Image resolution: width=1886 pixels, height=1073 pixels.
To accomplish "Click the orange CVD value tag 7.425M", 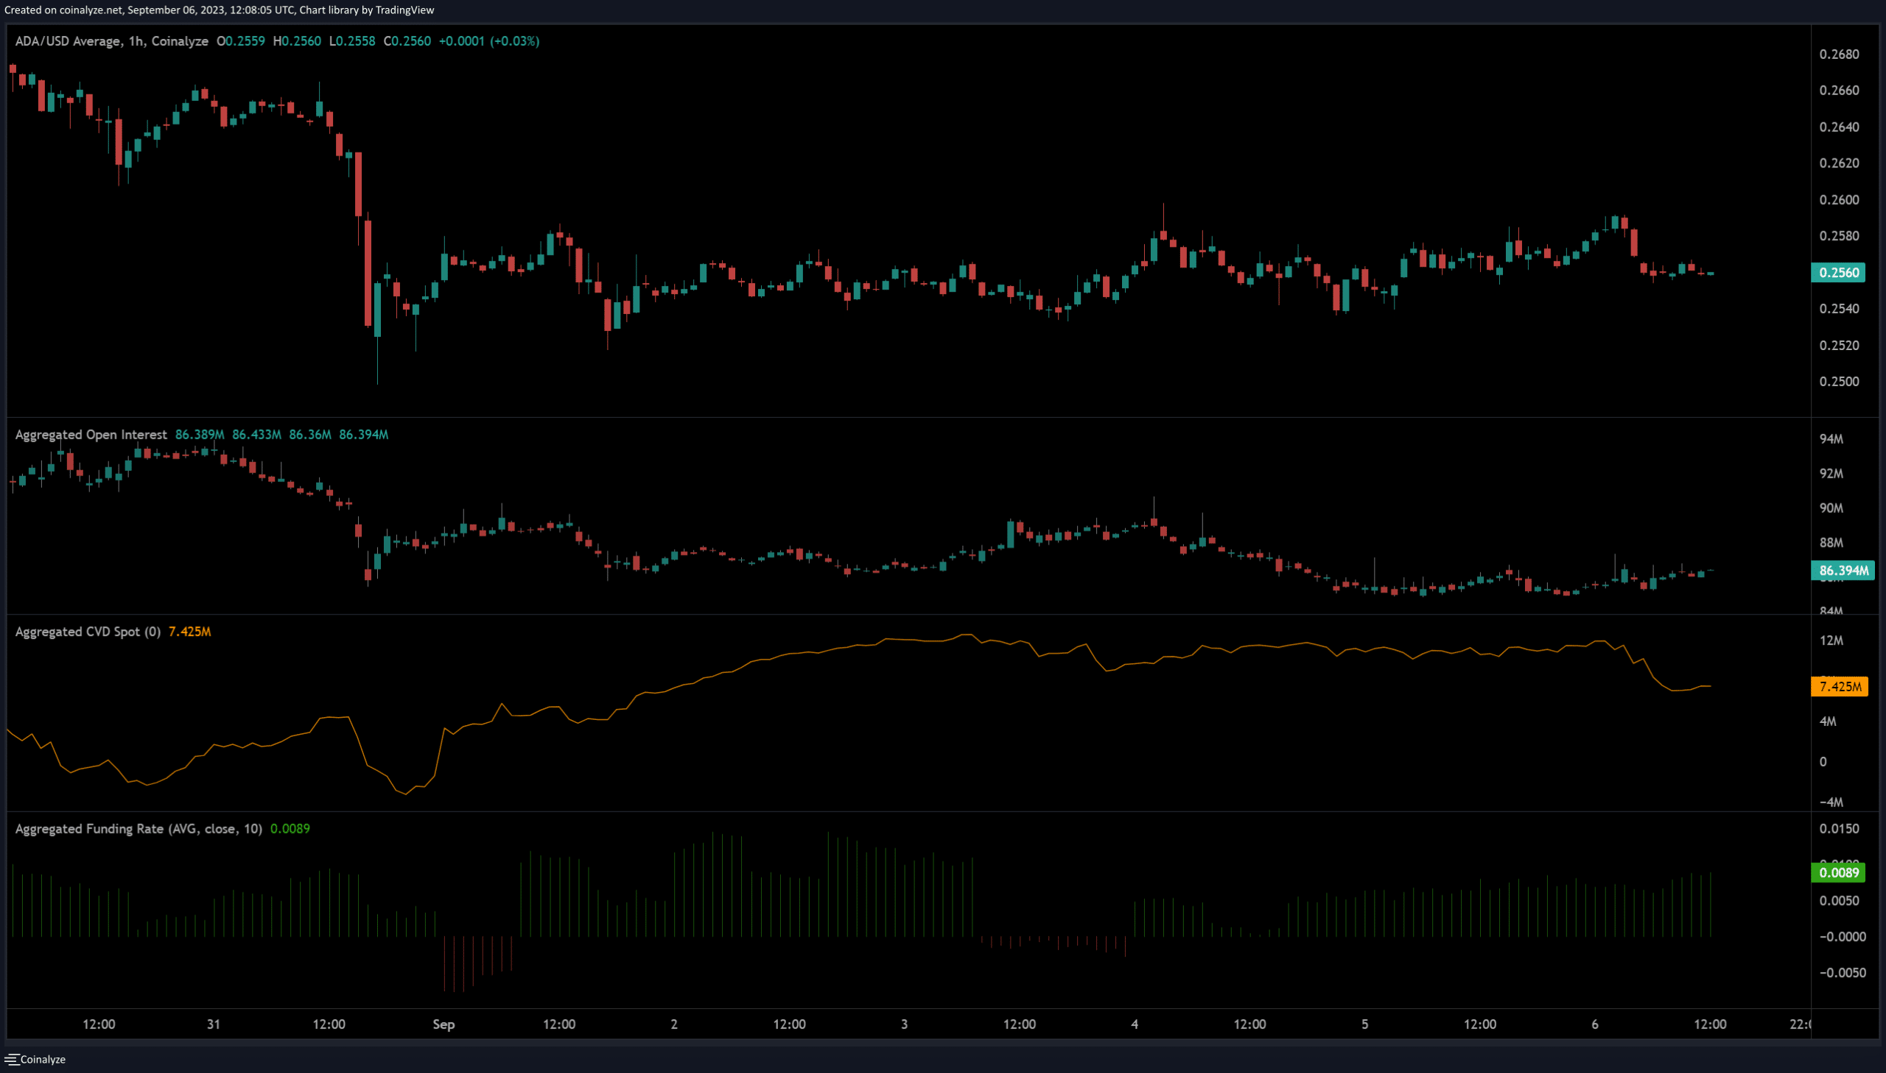I will pos(1840,687).
